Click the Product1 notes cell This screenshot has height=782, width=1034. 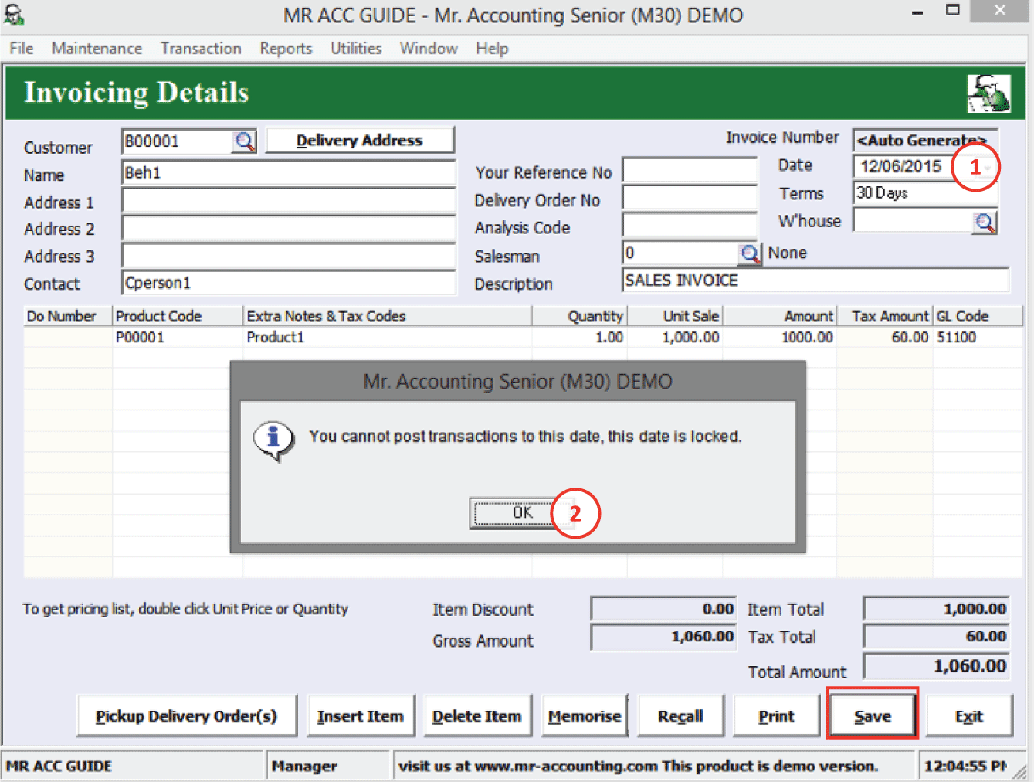pyautogui.click(x=388, y=338)
